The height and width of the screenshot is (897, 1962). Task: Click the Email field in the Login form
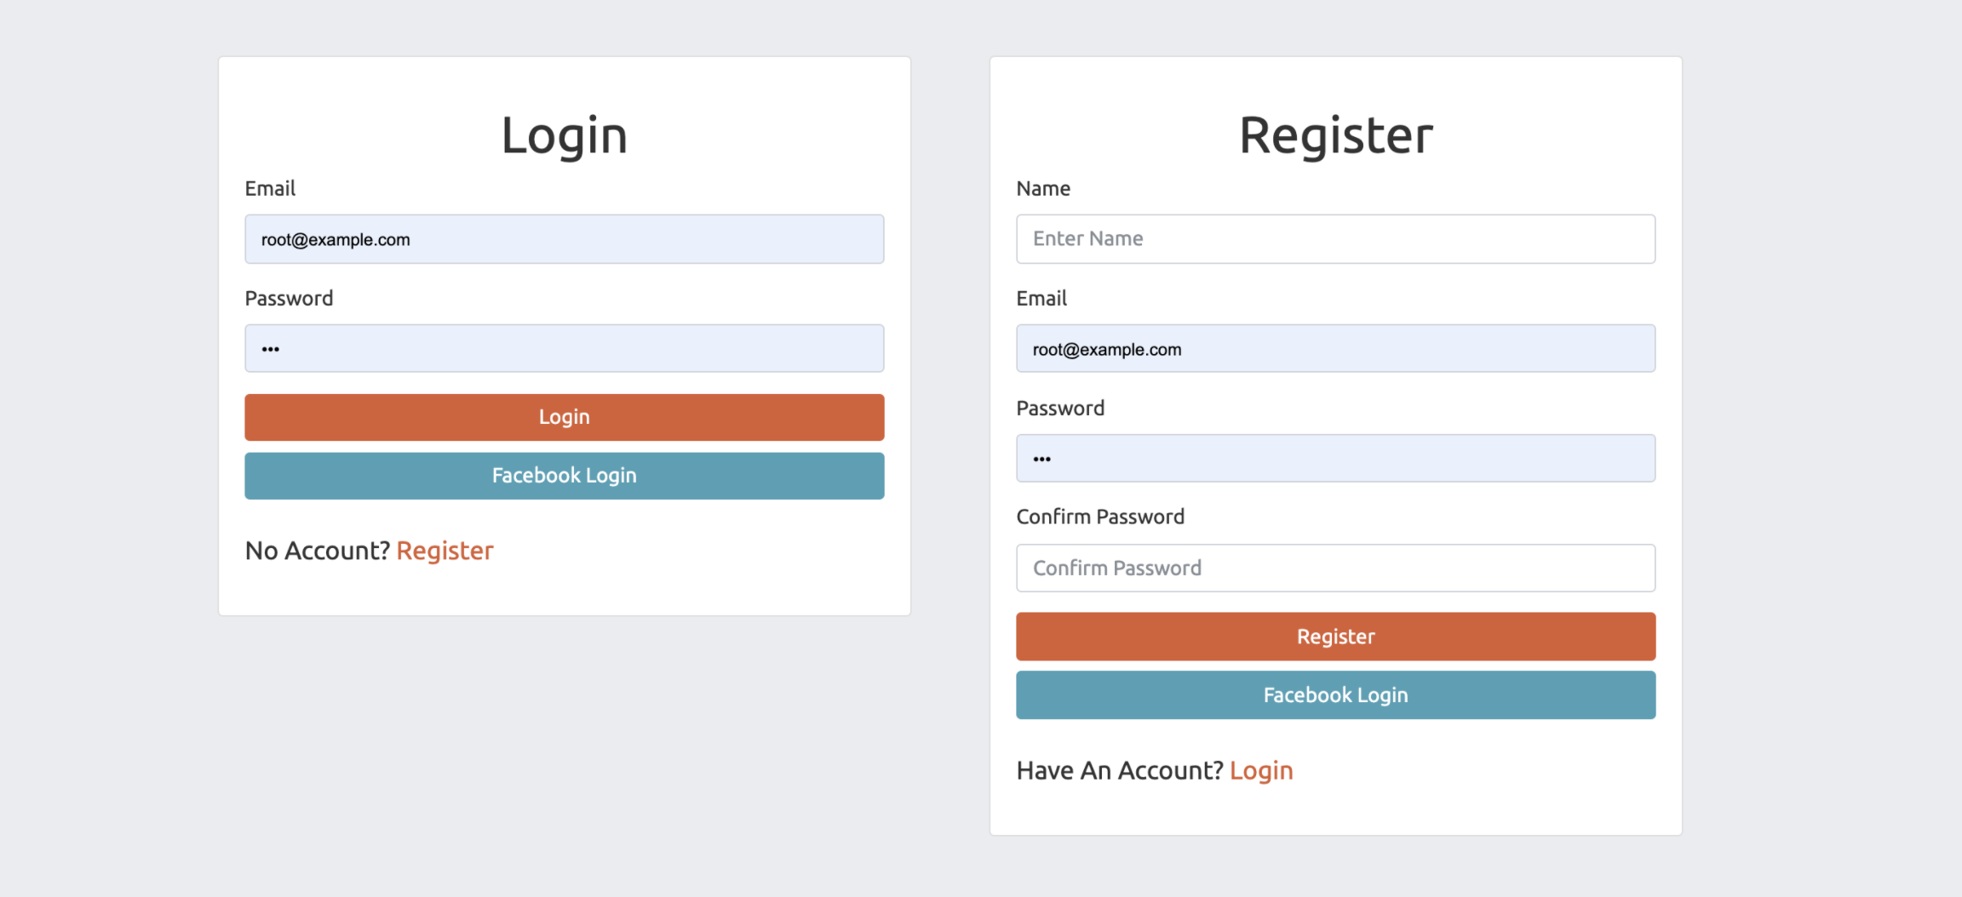coord(564,239)
